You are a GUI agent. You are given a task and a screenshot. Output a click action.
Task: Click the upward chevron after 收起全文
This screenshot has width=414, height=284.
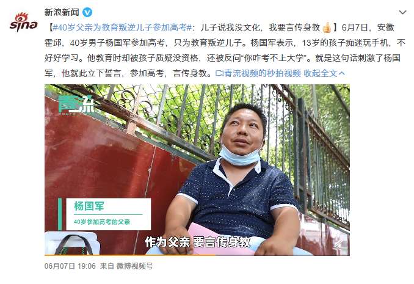coord(342,73)
